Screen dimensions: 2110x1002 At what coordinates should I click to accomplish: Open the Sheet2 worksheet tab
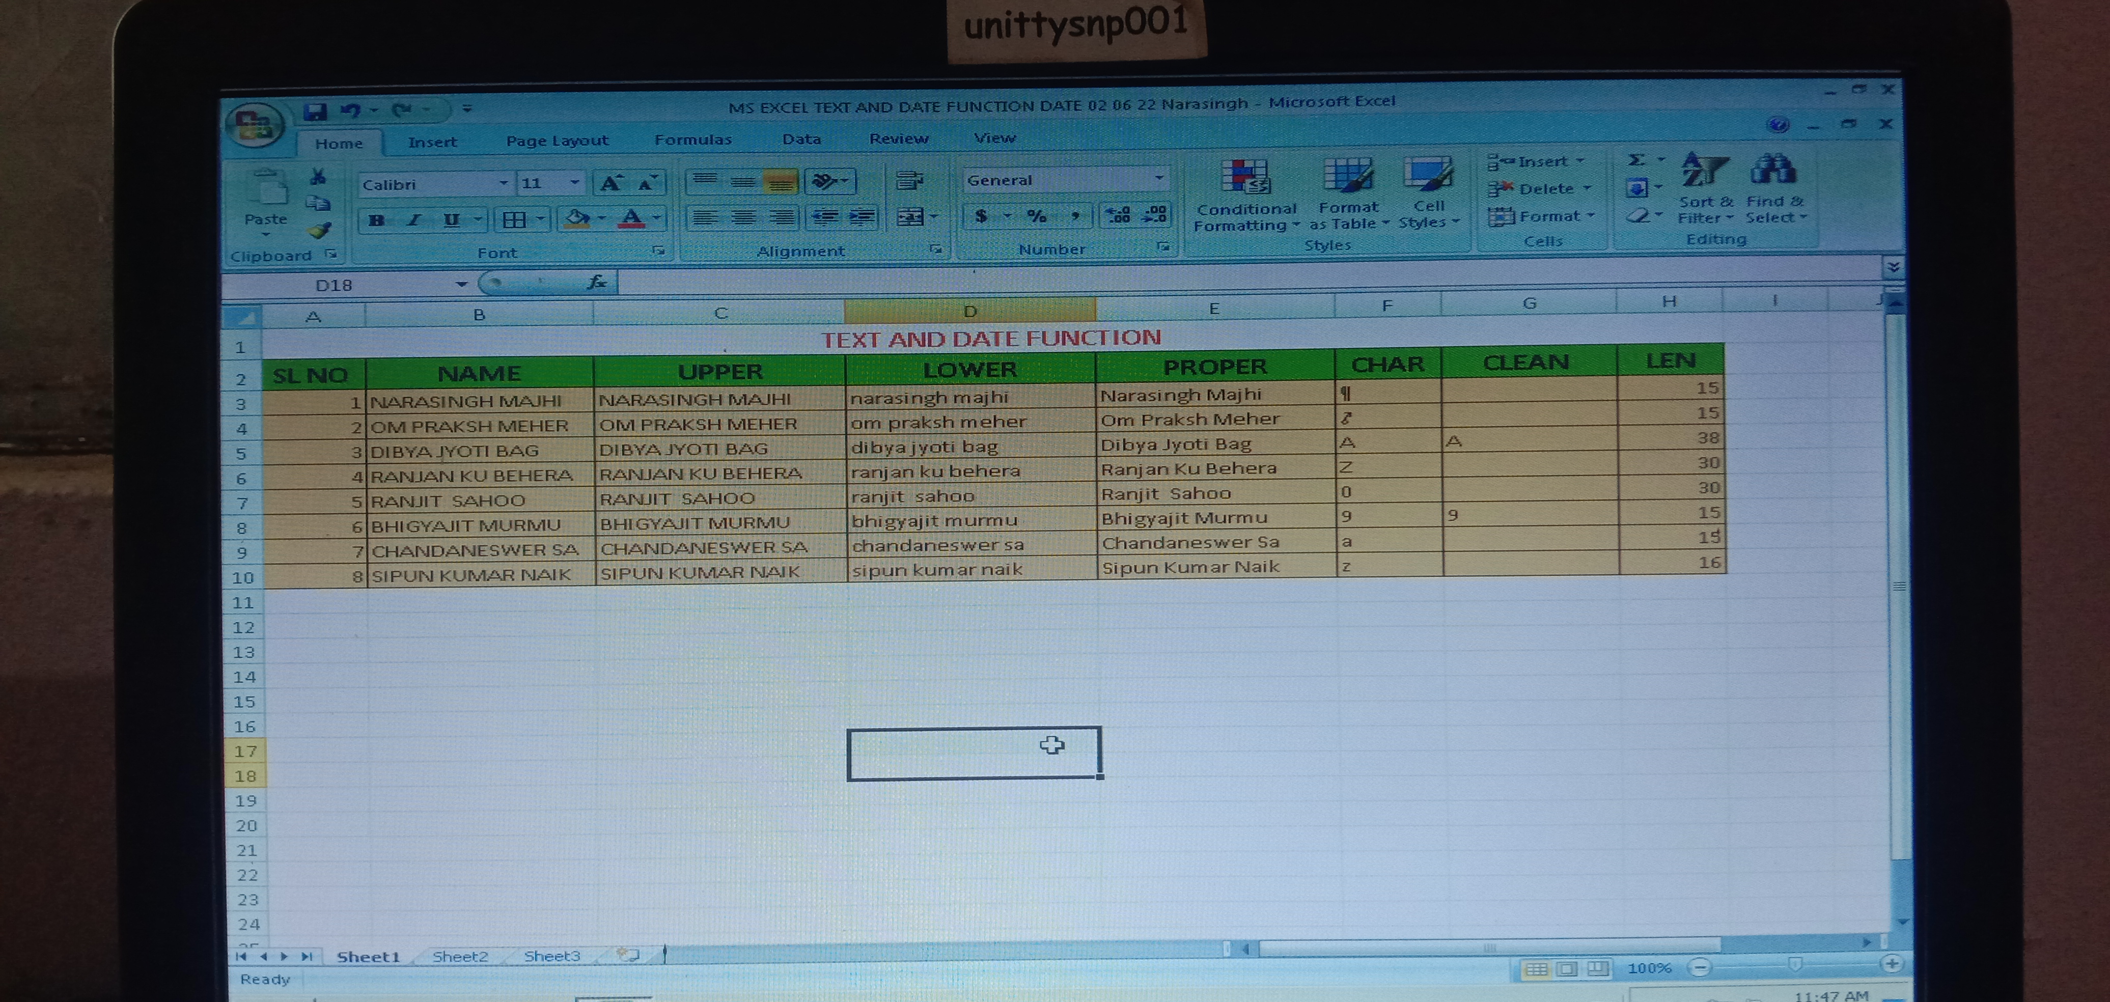coord(459,956)
